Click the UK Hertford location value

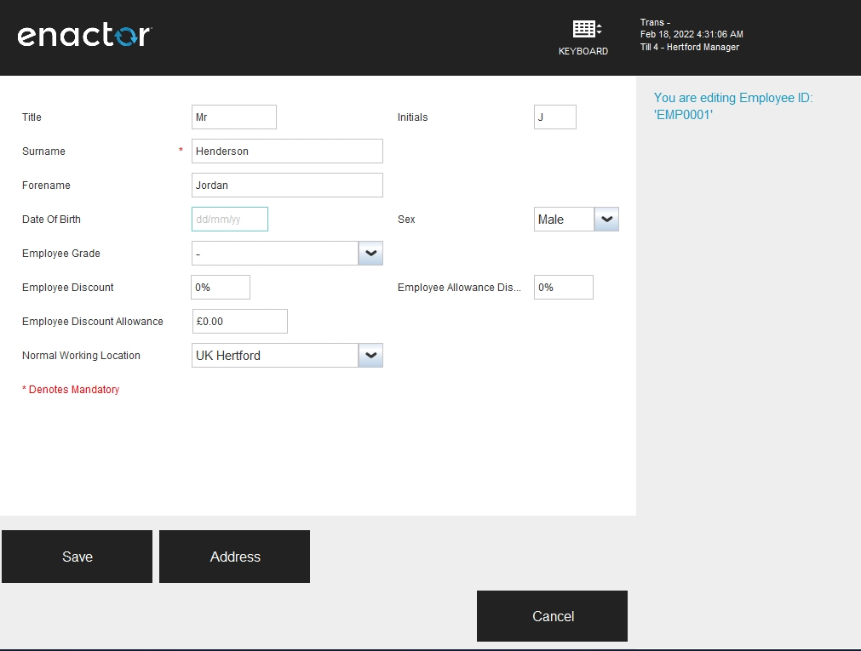click(x=273, y=355)
